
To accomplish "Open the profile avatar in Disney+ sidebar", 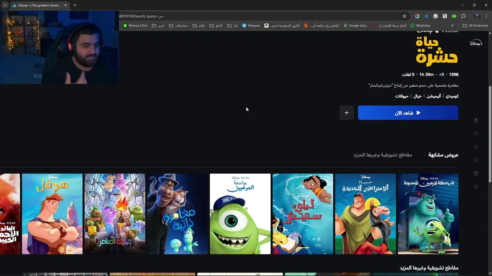I will coord(476,120).
